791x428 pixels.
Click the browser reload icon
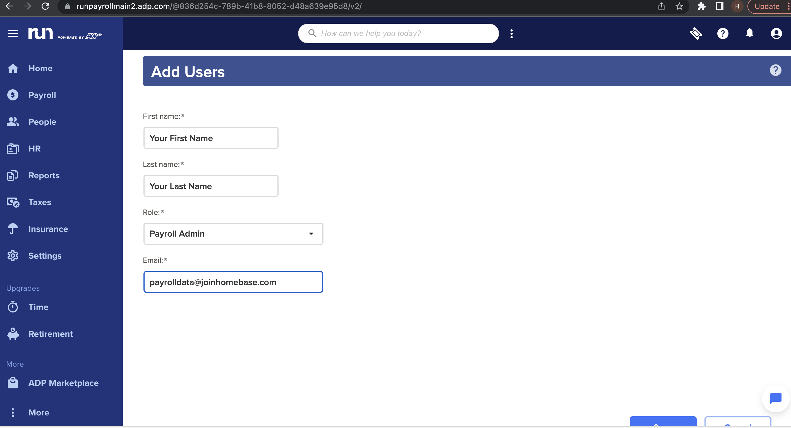(45, 6)
